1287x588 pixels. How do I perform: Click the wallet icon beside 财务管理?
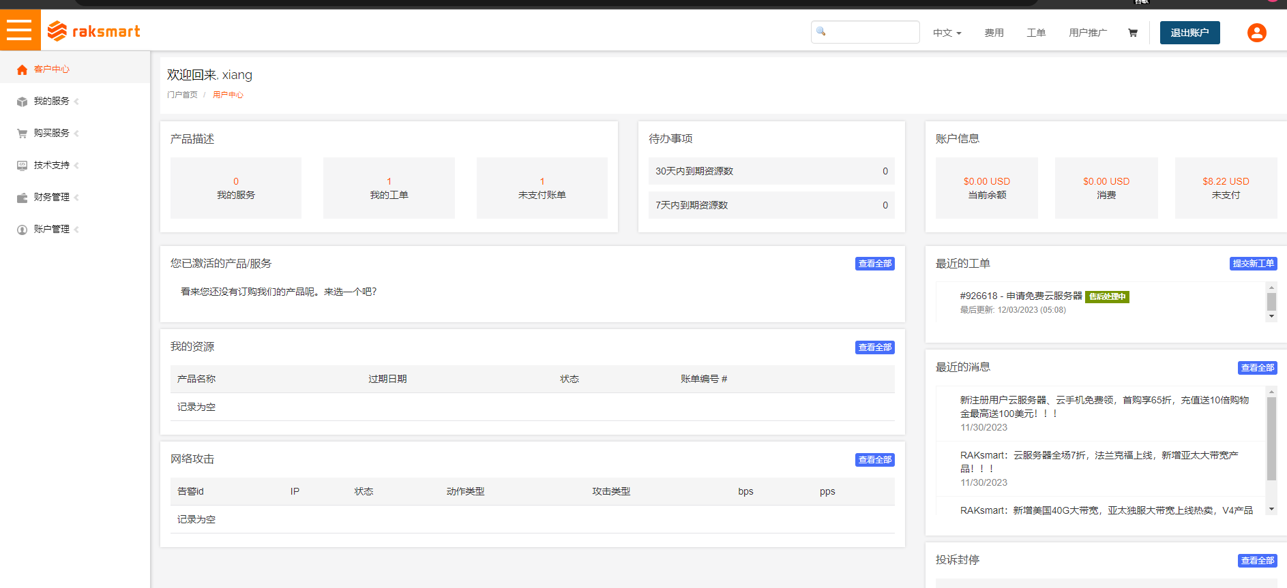point(22,198)
